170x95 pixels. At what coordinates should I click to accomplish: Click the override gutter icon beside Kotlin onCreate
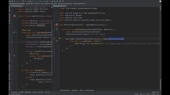57,29
